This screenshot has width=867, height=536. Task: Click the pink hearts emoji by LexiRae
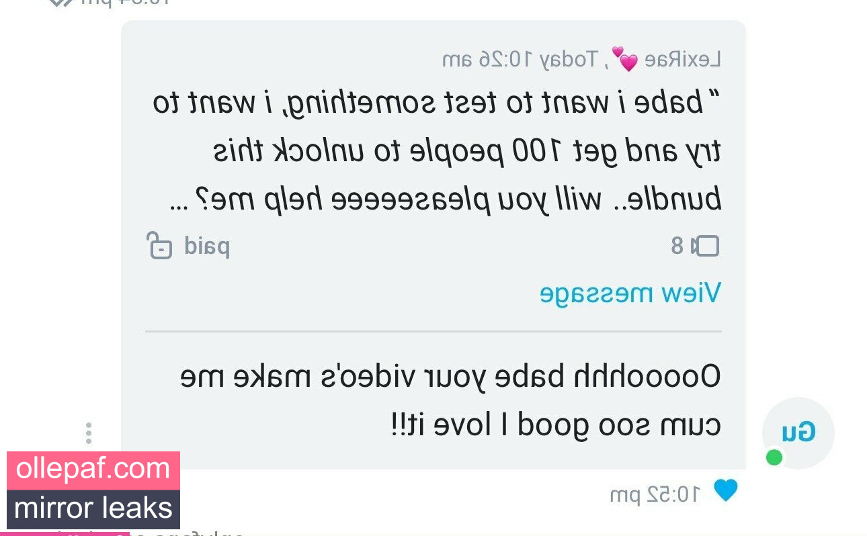[624, 60]
